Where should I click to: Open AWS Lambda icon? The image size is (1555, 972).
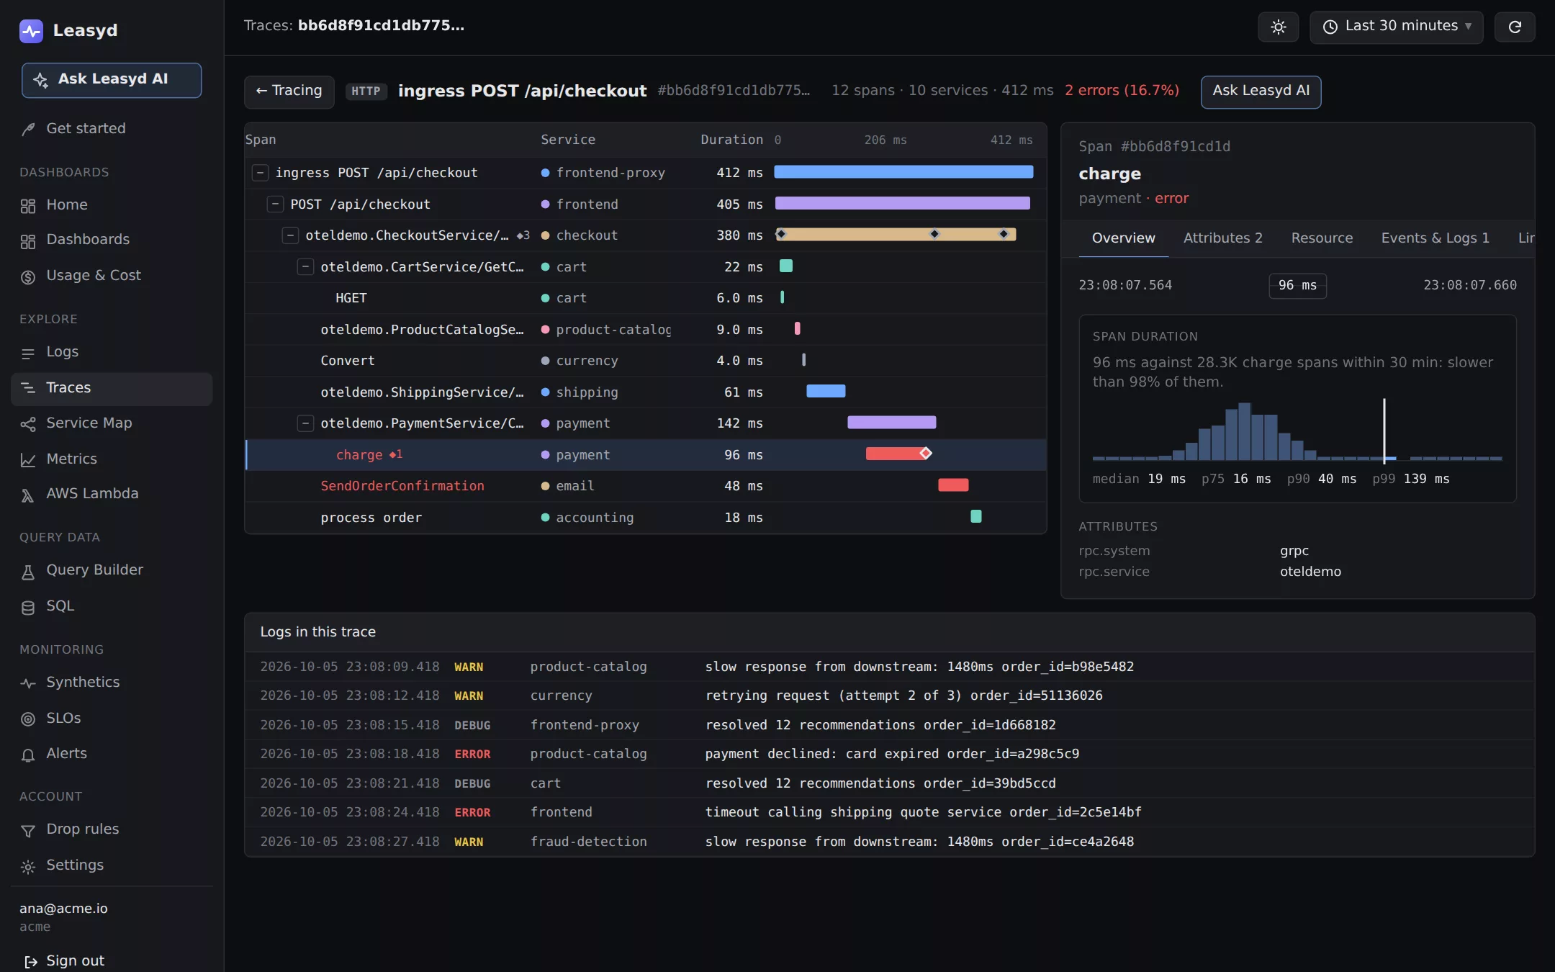(28, 495)
